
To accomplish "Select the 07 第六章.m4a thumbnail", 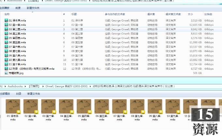I will [119, 106].
